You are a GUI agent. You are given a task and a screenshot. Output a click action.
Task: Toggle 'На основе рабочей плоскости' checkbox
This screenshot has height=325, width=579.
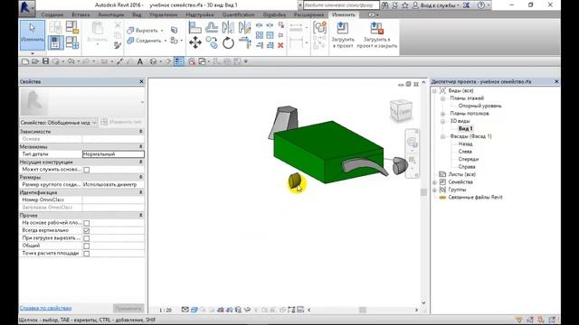pyautogui.click(x=87, y=223)
